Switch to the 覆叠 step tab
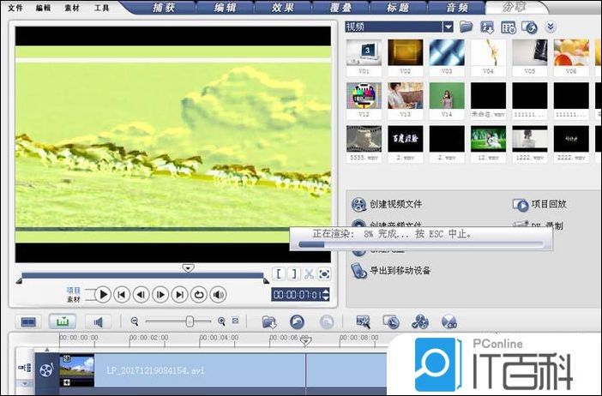Viewport: 602px width, 396px height. pos(340,8)
